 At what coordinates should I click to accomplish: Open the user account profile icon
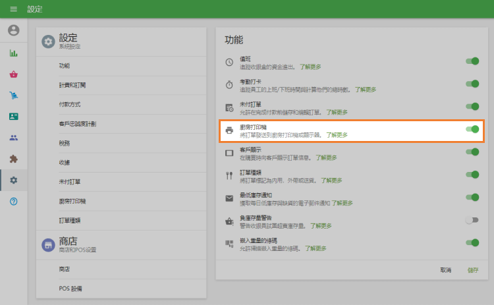13,30
